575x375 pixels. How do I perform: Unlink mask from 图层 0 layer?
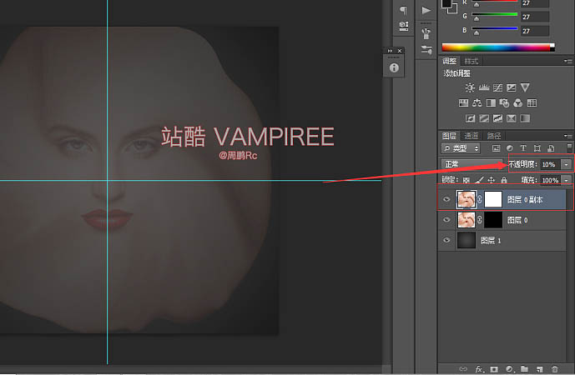click(480, 220)
